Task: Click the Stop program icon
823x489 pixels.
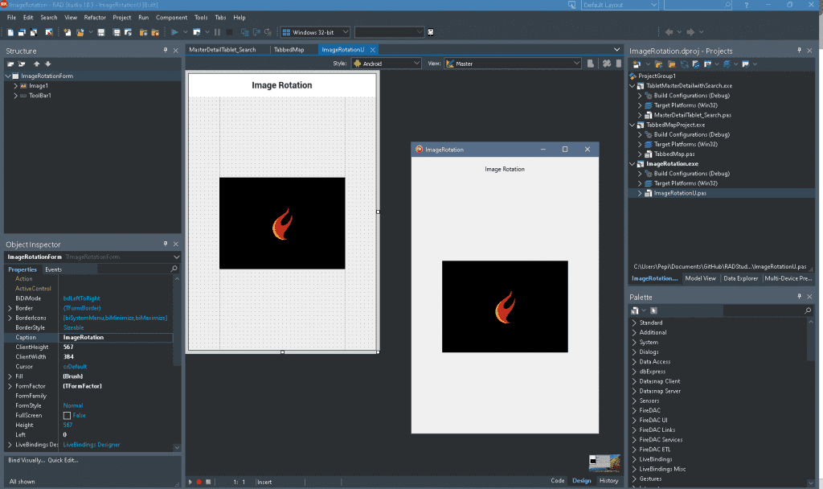Action: tap(229, 32)
